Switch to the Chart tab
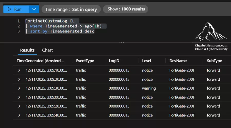The width and height of the screenshot is (231, 128). [47, 50]
